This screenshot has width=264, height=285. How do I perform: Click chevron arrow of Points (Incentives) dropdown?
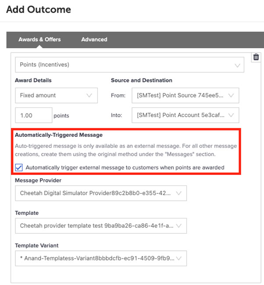coord(238,65)
